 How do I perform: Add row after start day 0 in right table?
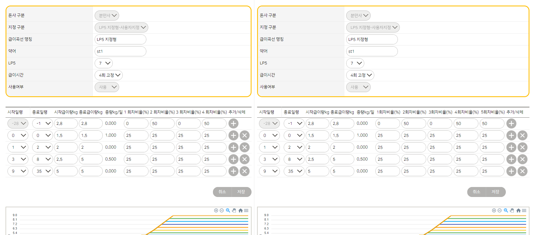[x=511, y=135]
